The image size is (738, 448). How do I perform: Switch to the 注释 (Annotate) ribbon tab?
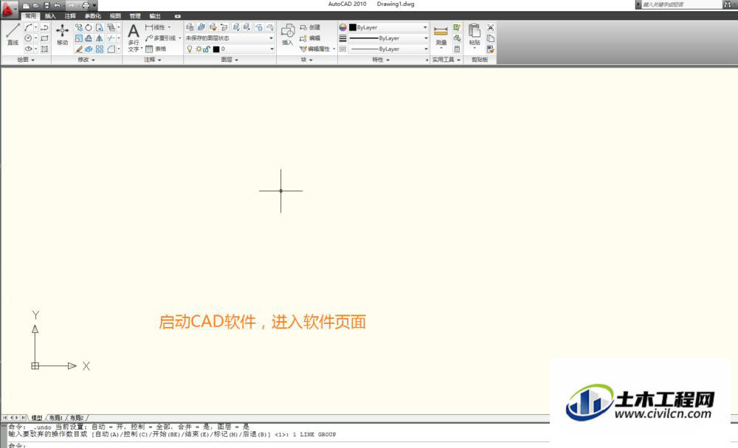[x=70, y=16]
